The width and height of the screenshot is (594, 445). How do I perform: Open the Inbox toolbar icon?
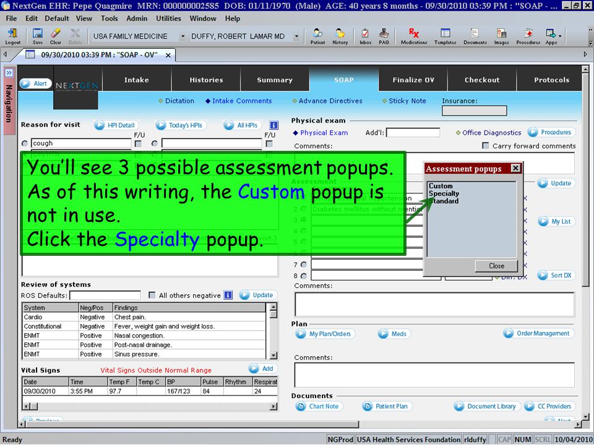coord(365,36)
